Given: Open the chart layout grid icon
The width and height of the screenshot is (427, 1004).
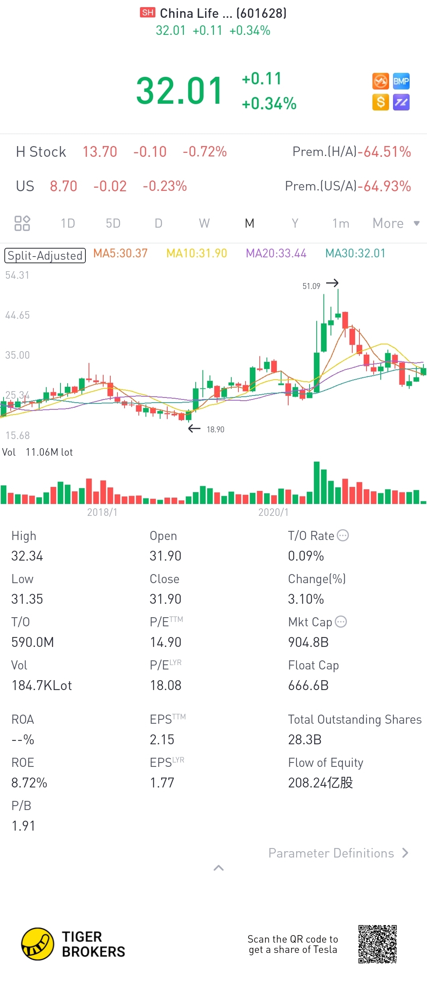Looking at the screenshot, I should (x=22, y=223).
